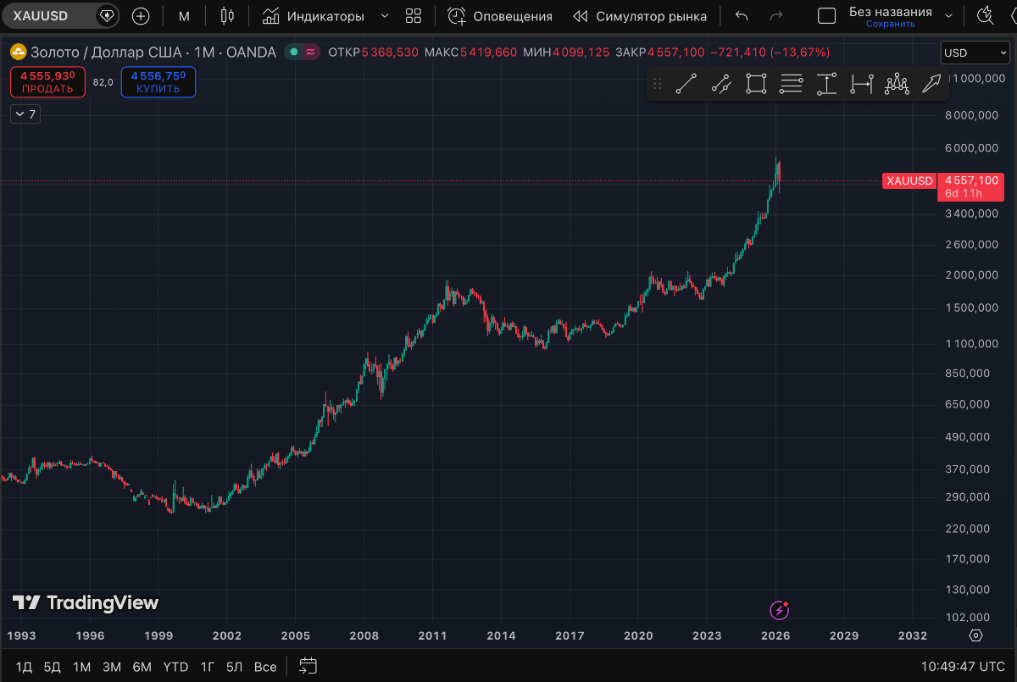The height and width of the screenshot is (682, 1017).
Task: Create an alert via the Оповещения clock icon
Action: point(455,15)
